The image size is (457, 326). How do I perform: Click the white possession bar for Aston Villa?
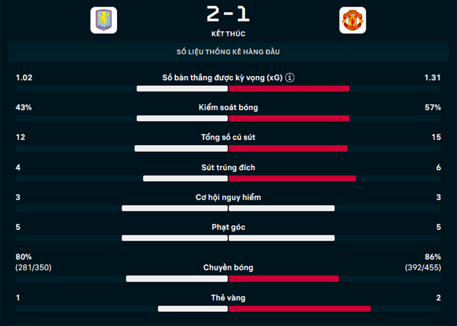[x=182, y=118]
